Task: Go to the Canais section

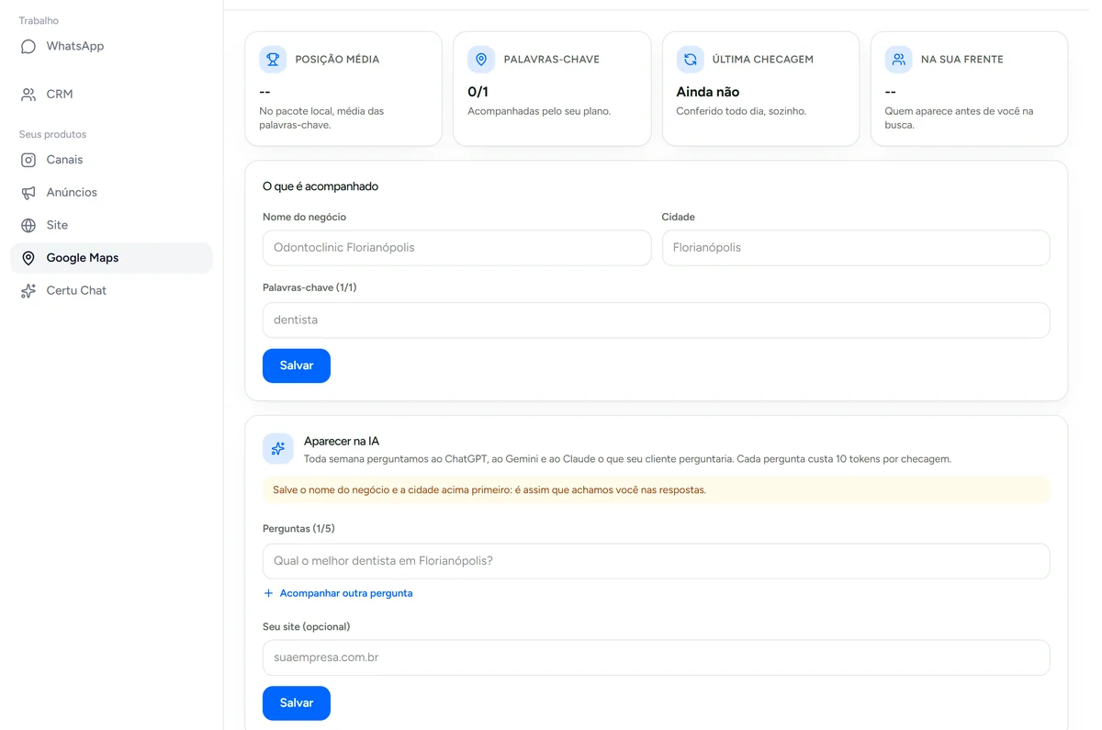Action: tap(111, 160)
